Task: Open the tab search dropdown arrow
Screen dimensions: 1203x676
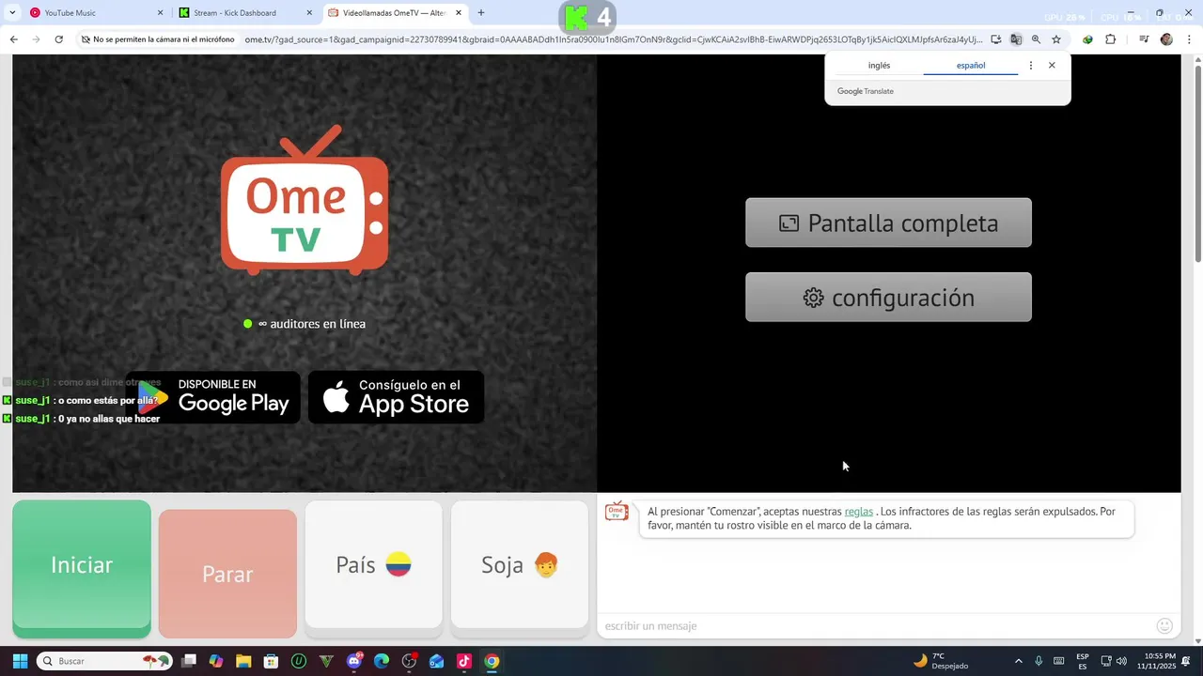Action: pos(12,13)
